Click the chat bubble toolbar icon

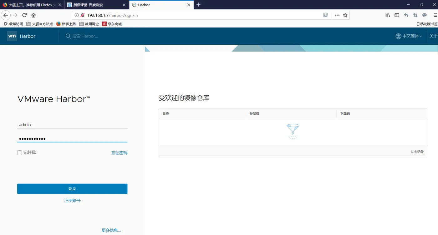point(424,15)
